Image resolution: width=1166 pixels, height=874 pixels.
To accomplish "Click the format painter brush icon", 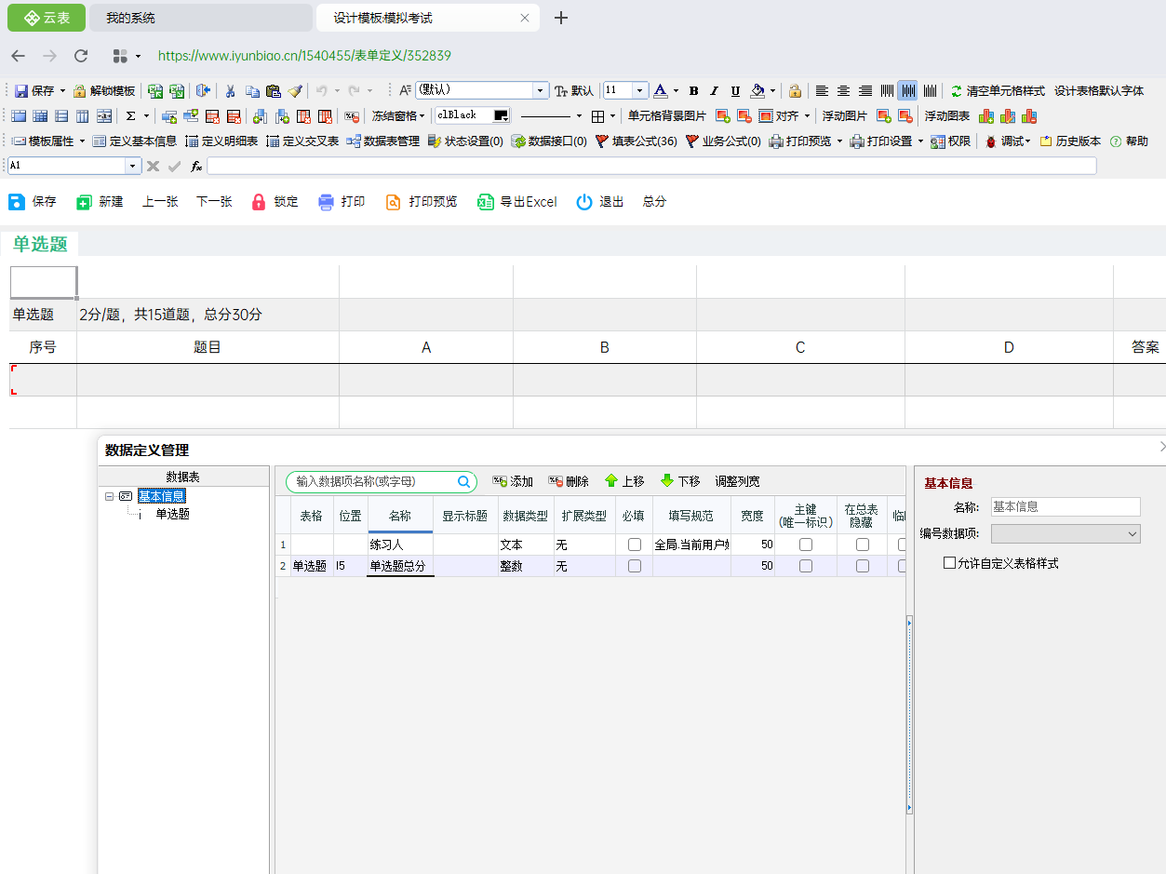I will 295,91.
